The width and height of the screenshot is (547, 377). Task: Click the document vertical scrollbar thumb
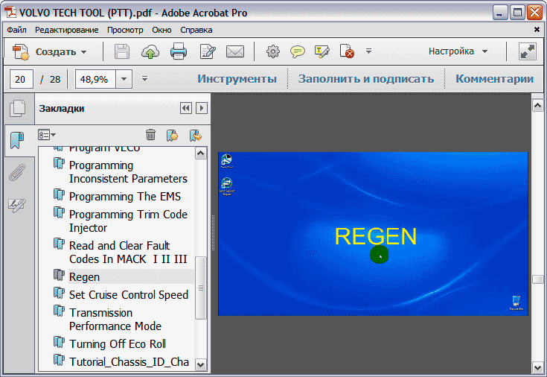point(538,279)
